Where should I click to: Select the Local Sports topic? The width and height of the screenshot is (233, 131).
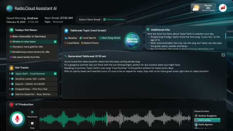[x=88, y=38]
